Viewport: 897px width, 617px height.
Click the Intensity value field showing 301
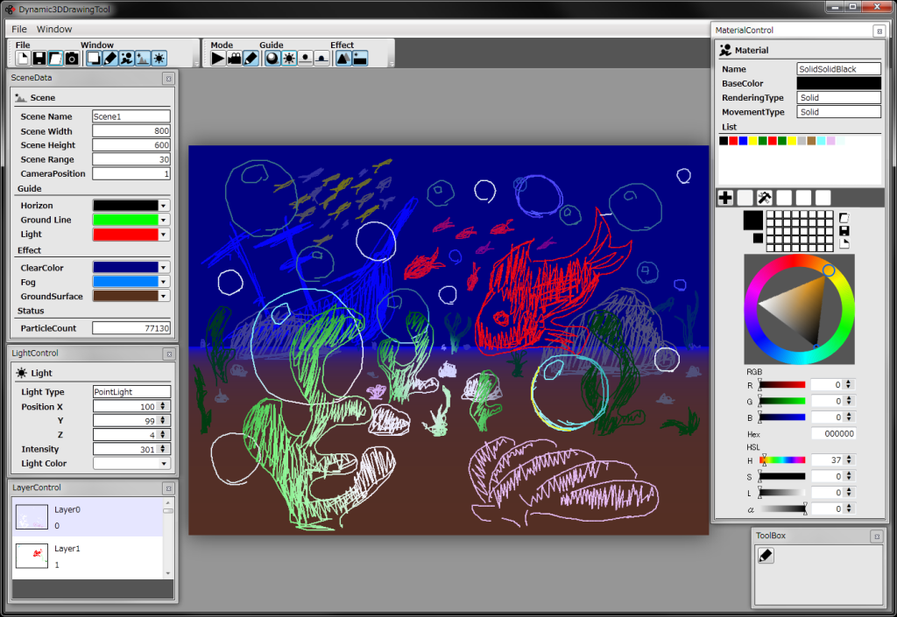point(126,449)
